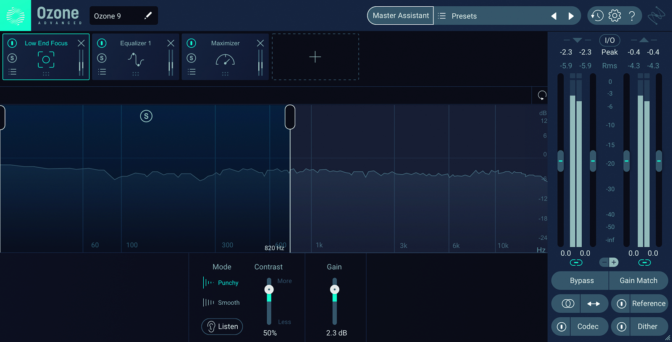Click Low End Focus module drag handle dots
This screenshot has height=342, width=672.
click(46, 74)
